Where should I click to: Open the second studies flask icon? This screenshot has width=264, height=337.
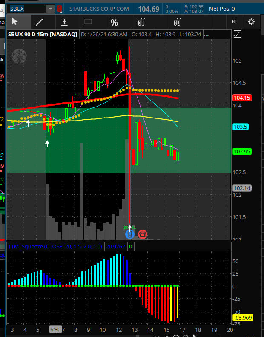pos(177,21)
